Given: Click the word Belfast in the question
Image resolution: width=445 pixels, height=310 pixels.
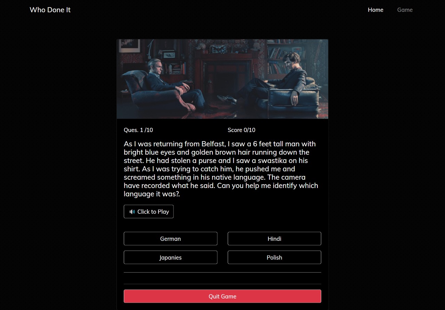Looking at the screenshot, I should click(213, 144).
